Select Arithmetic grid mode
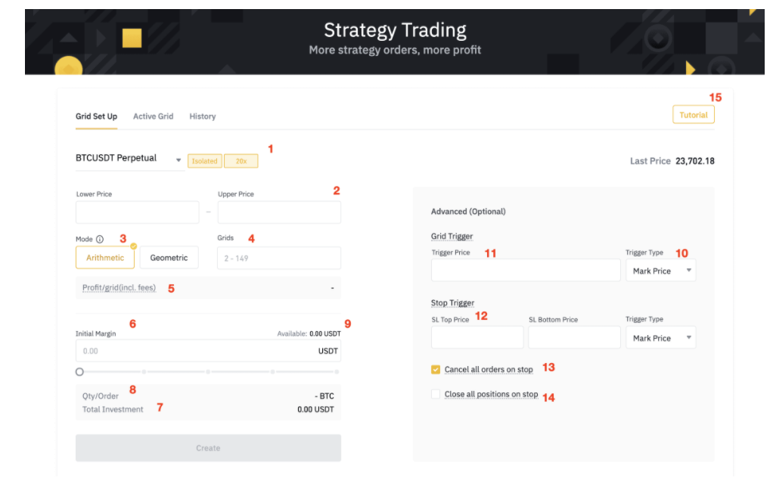 tap(105, 258)
